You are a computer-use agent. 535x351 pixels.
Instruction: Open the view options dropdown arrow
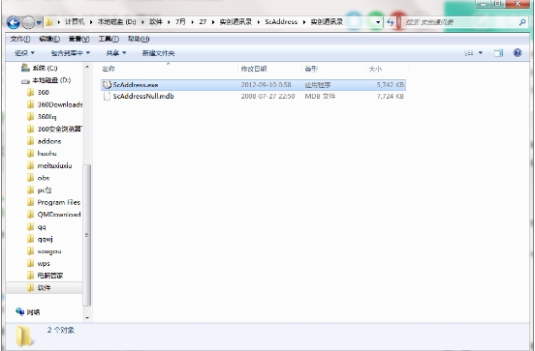(x=481, y=53)
